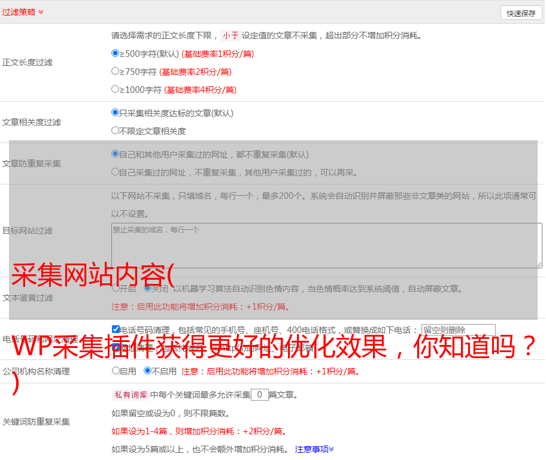Click the 关键词防重复采集 row label
546x460 pixels.
(36, 422)
